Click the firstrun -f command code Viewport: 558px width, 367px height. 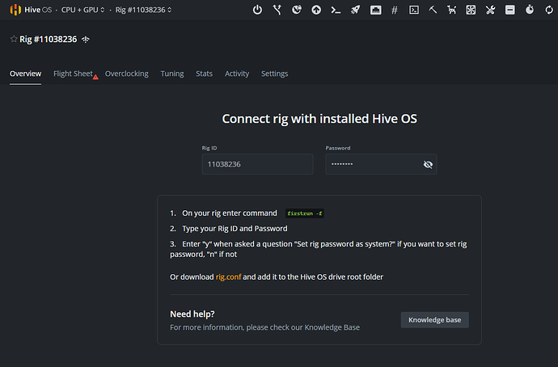(305, 213)
